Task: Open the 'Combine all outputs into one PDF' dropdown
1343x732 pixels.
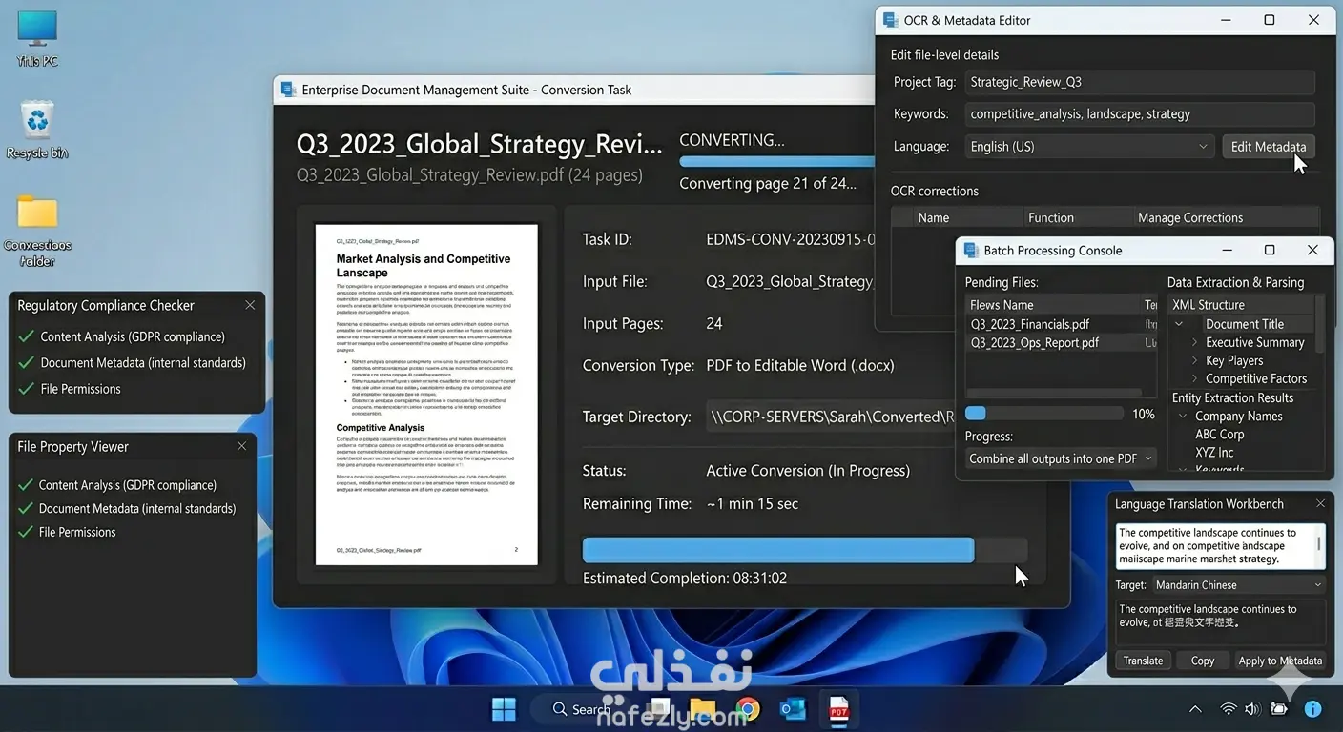Action: pos(1061,458)
